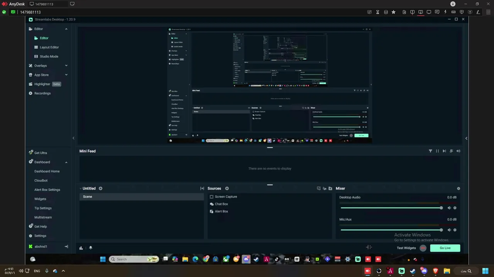Open performance stats bar-chart icon

(81, 248)
